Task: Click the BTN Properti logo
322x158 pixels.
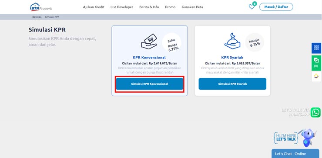Action: (x=41, y=7)
